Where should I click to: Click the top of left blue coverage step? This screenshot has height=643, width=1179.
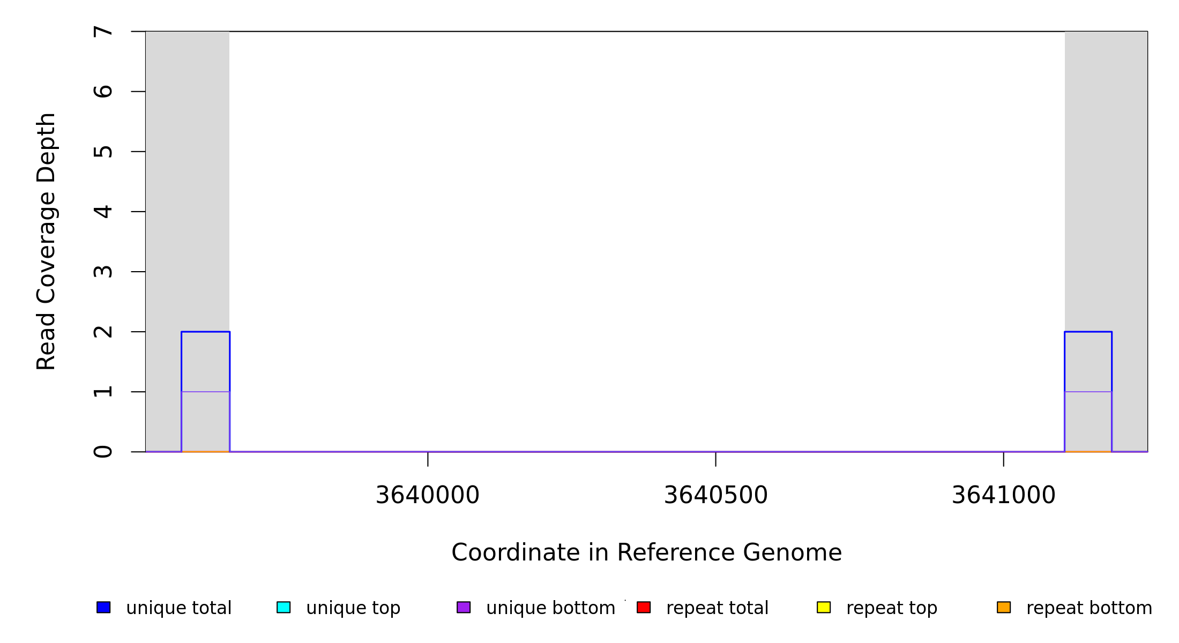[x=205, y=332]
